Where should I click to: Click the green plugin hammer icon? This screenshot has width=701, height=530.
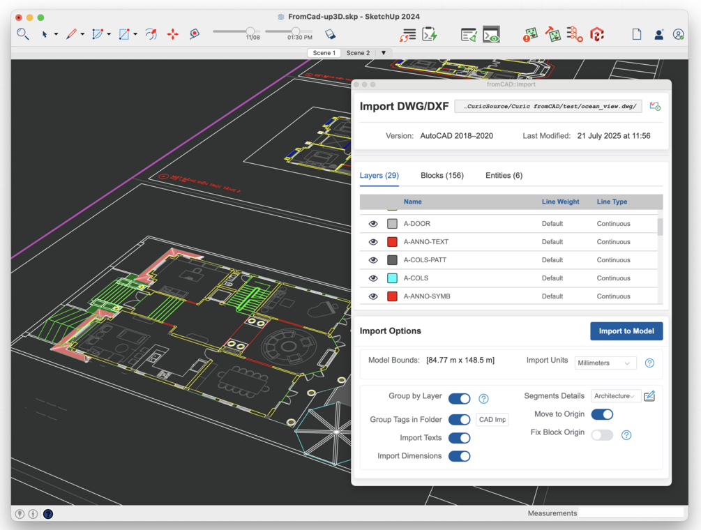coord(552,34)
